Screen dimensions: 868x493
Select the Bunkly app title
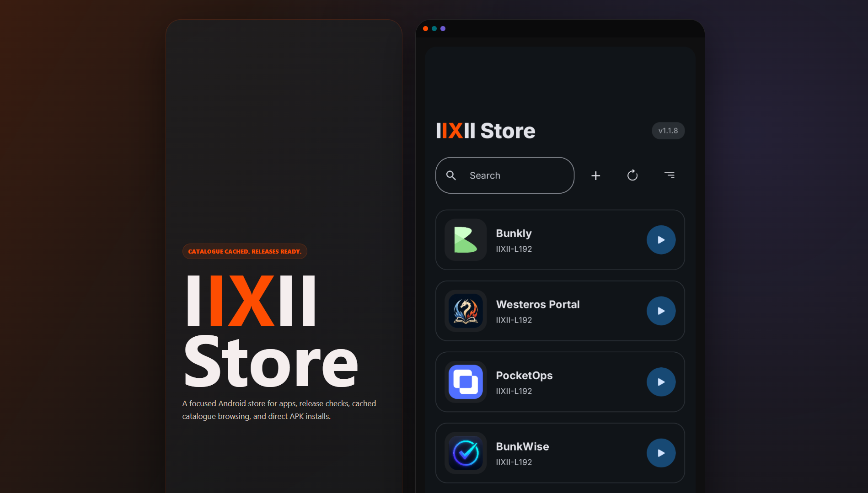click(x=514, y=233)
